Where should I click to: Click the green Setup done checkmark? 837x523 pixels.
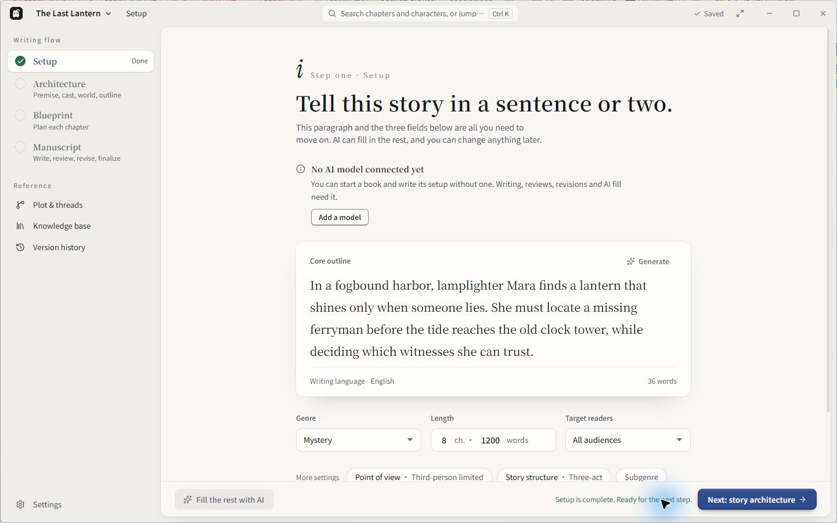pos(20,61)
